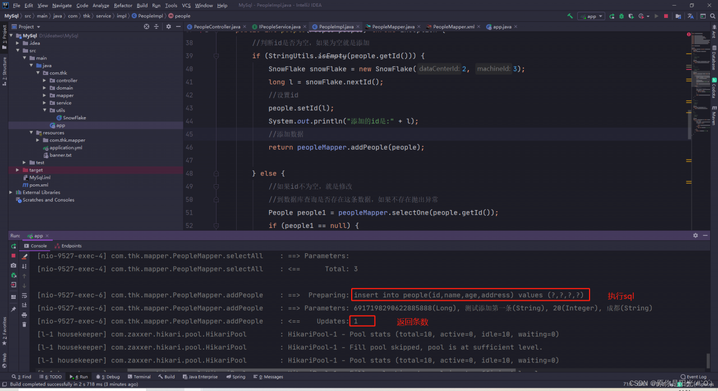Click the Run panel exit icon
This screenshot has width=718, height=391.
click(x=13, y=285)
